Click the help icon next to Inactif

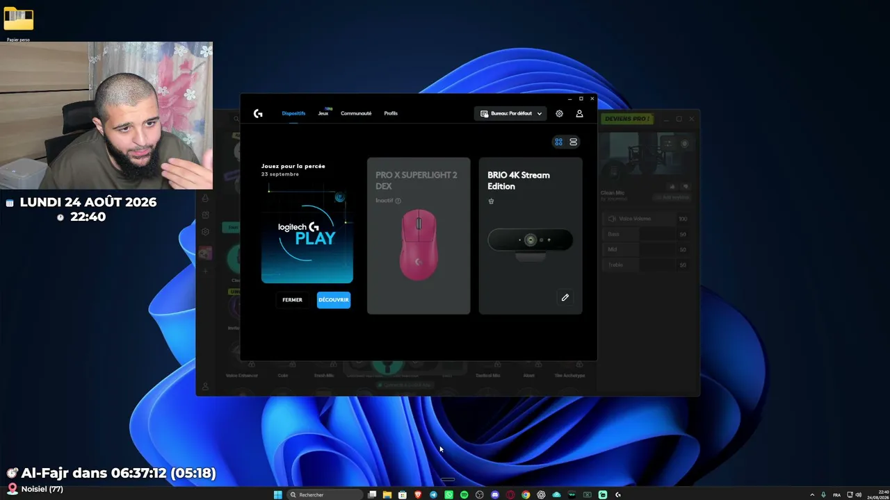click(x=398, y=201)
